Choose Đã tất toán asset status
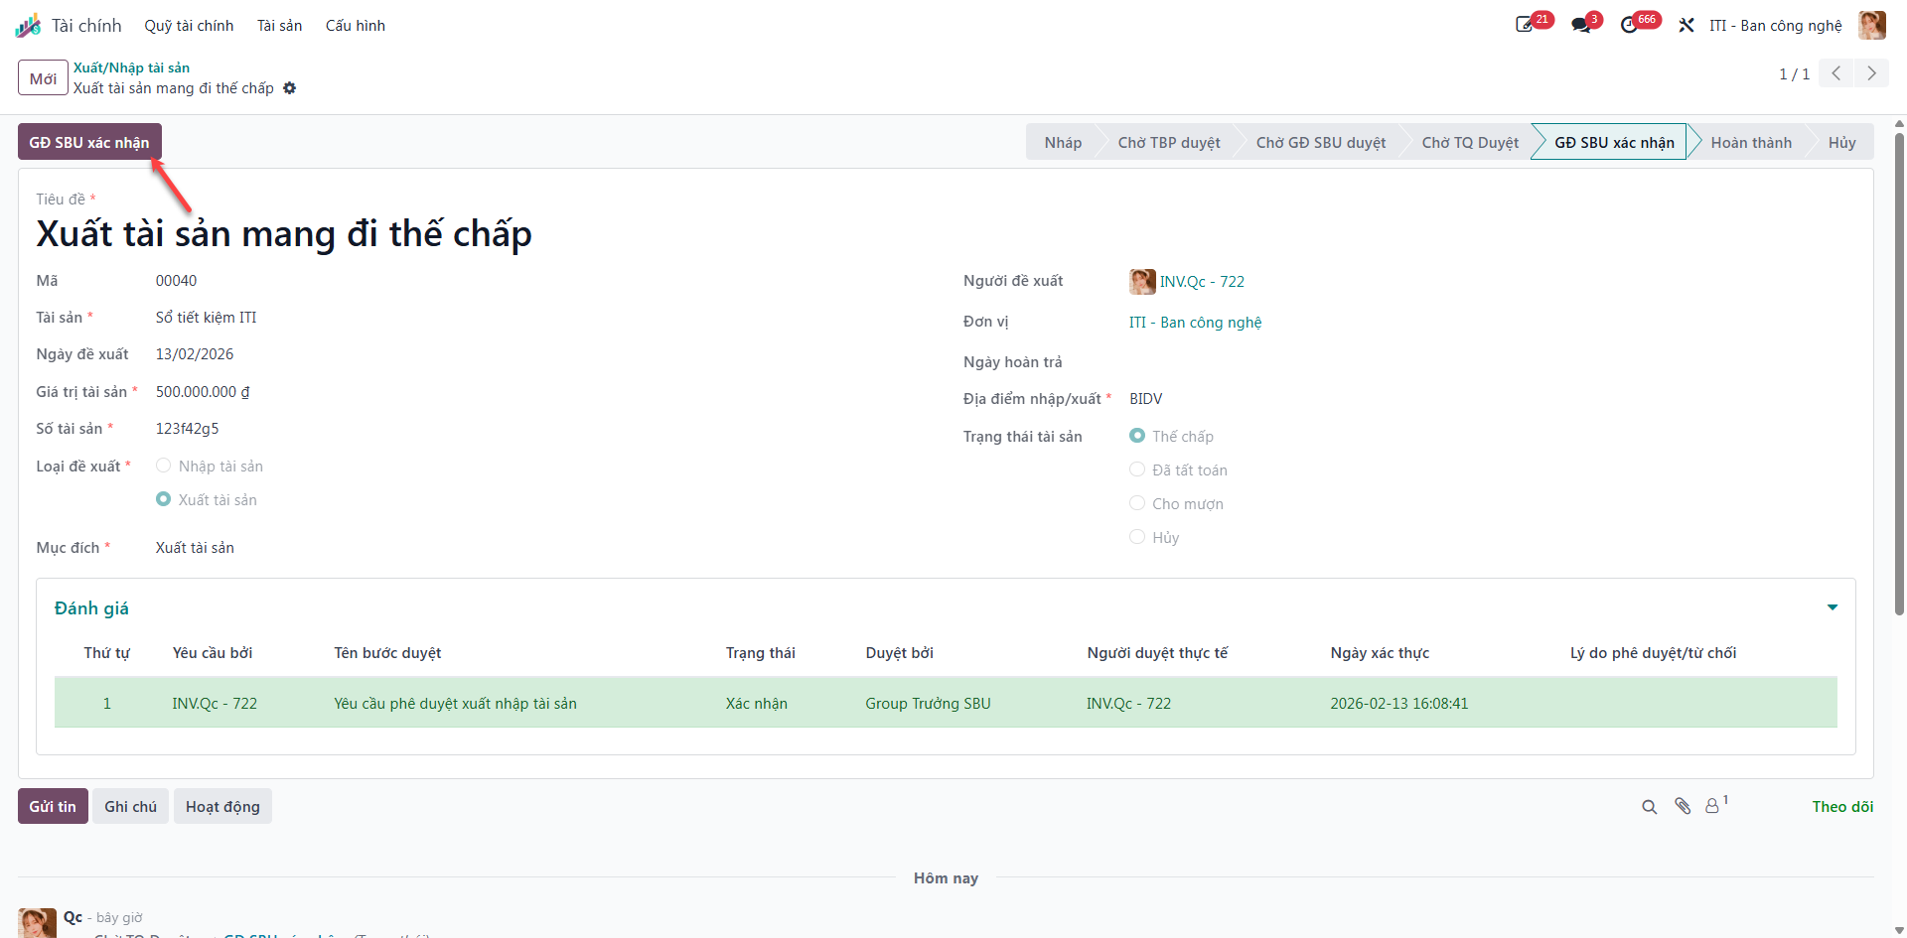Screen dimensions: 1907x938 tap(1137, 469)
